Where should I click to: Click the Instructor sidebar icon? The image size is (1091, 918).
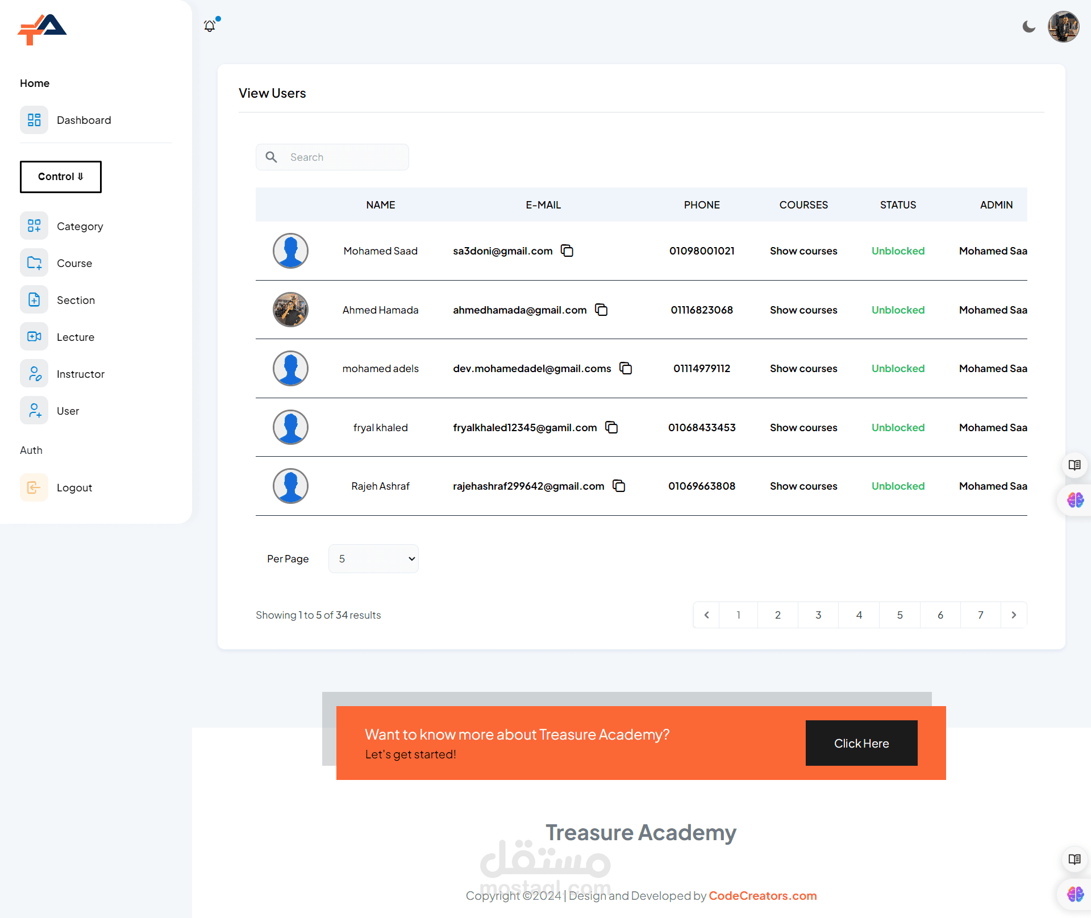click(34, 374)
